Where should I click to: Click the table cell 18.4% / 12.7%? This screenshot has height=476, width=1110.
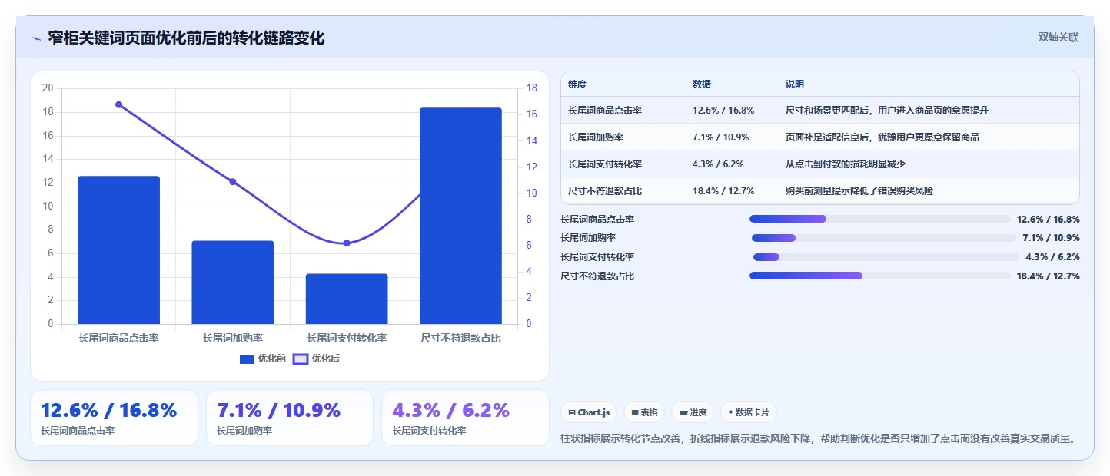click(x=723, y=191)
